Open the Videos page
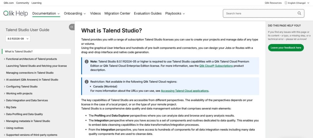Viewport: 313px width, 138px height. [95, 13]
